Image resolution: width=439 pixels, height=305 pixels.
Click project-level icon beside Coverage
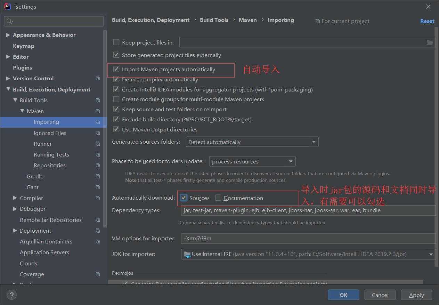point(98,274)
